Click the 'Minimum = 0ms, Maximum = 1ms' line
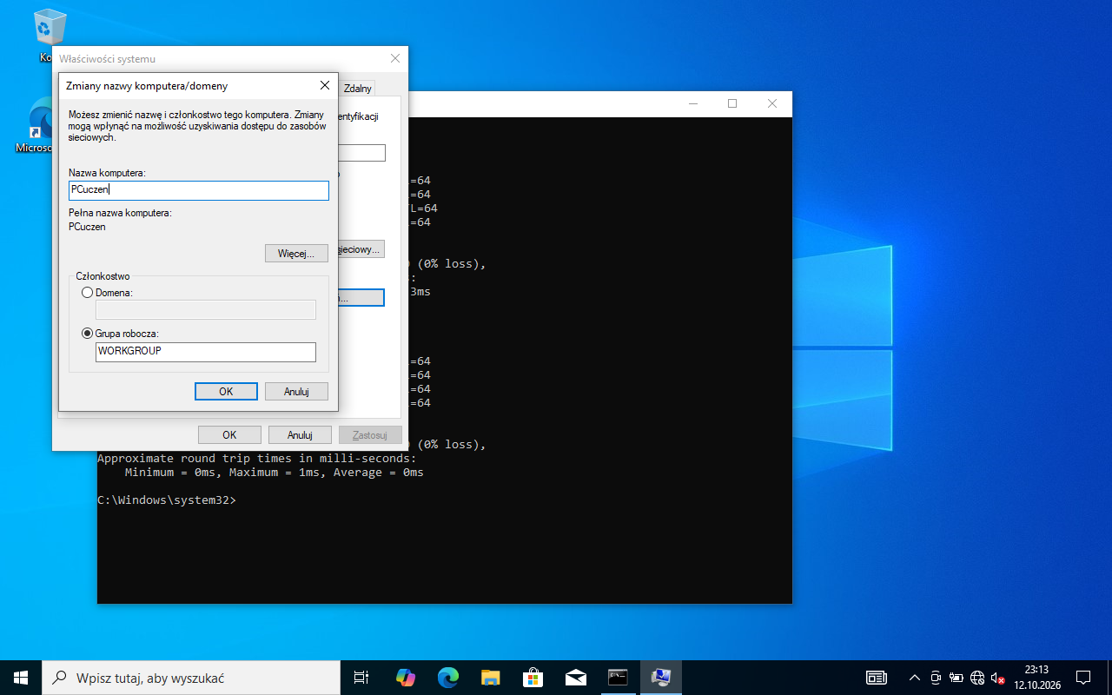Screen dimensions: 1112x695 coord(275,473)
